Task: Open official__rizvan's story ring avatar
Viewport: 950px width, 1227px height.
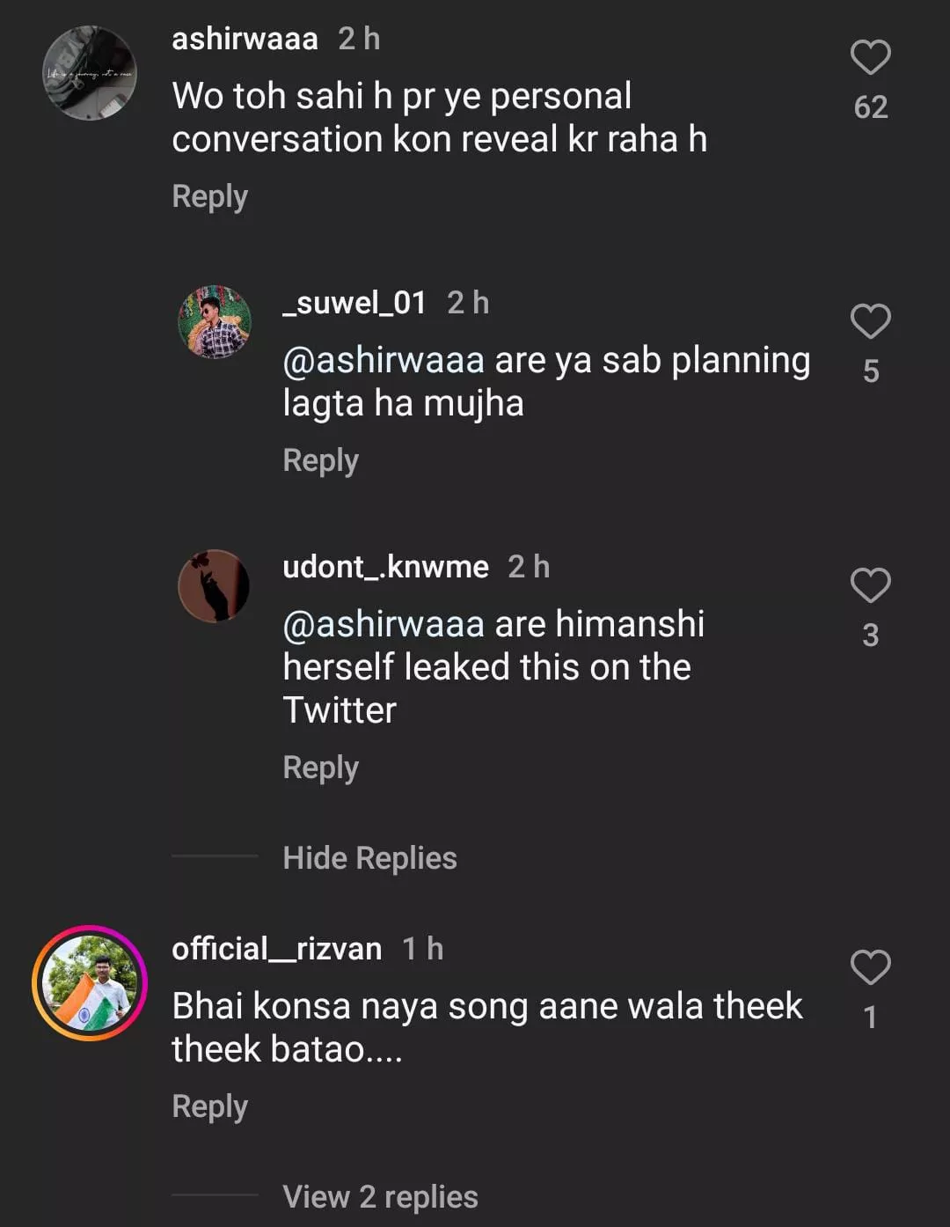Action: 90,983
